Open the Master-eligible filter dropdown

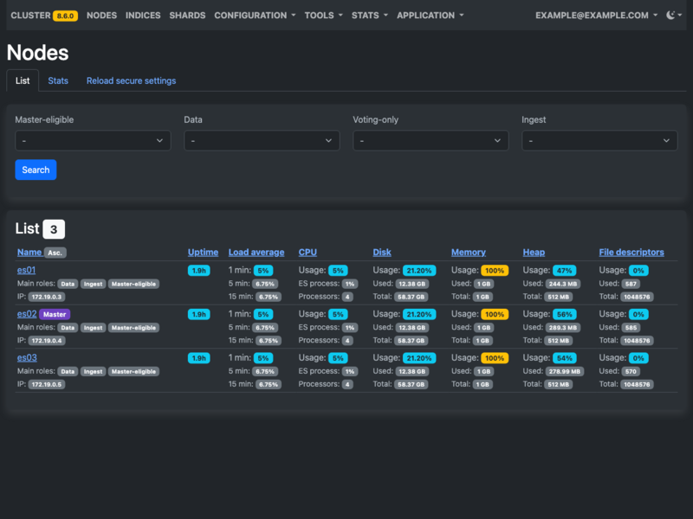pyautogui.click(x=93, y=140)
